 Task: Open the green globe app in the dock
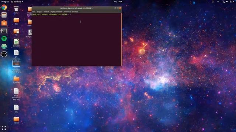4,47
